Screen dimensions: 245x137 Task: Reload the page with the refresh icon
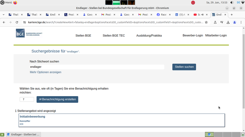point(17,22)
